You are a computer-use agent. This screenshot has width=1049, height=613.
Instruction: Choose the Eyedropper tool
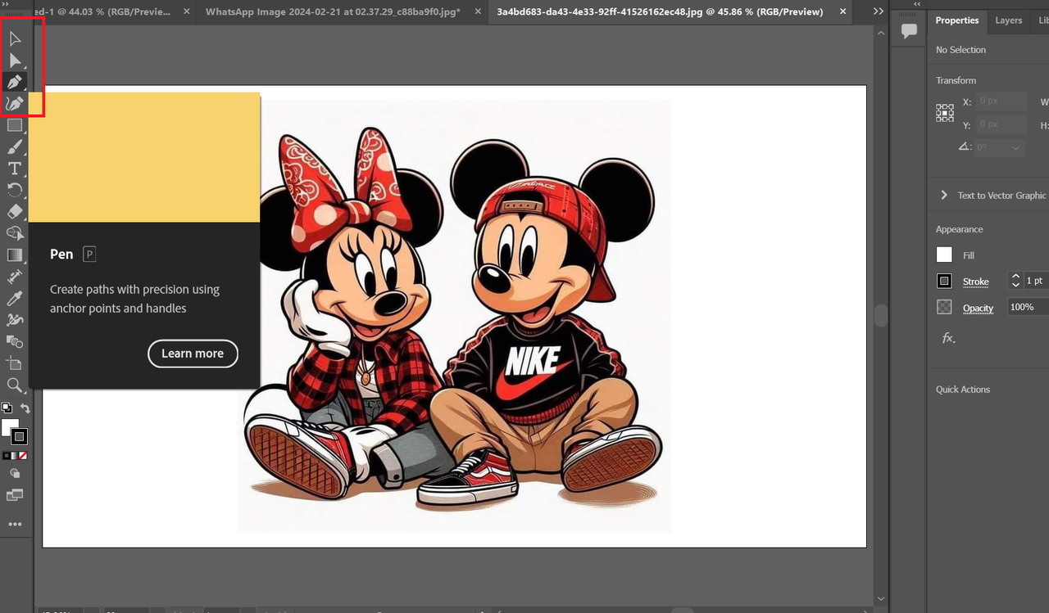click(x=15, y=299)
